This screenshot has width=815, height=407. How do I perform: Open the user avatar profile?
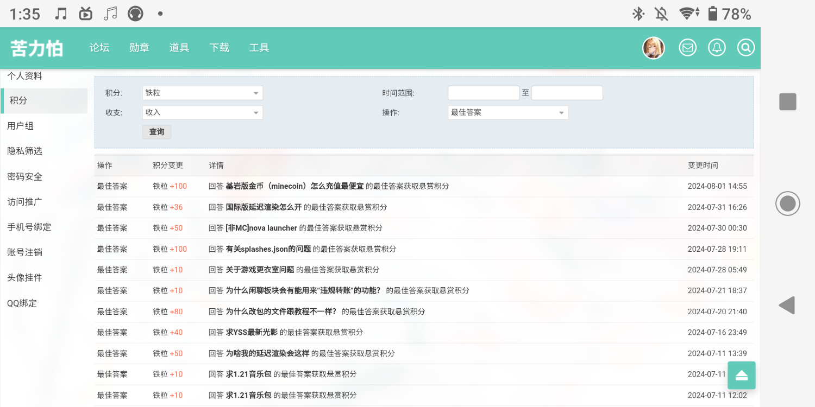(x=654, y=48)
